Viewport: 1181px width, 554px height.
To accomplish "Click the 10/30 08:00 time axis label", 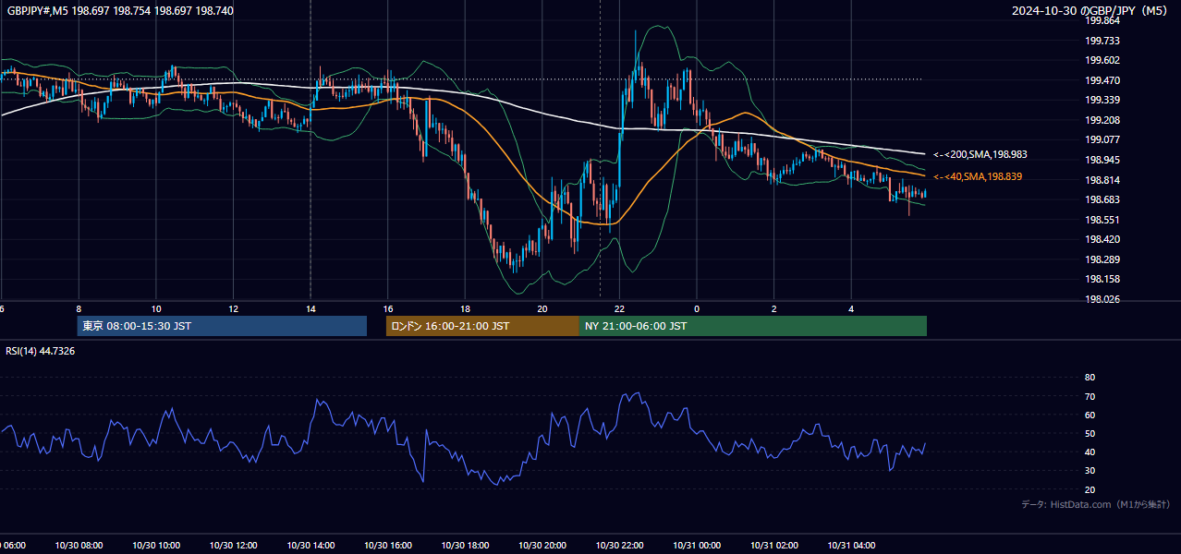I will (x=79, y=546).
